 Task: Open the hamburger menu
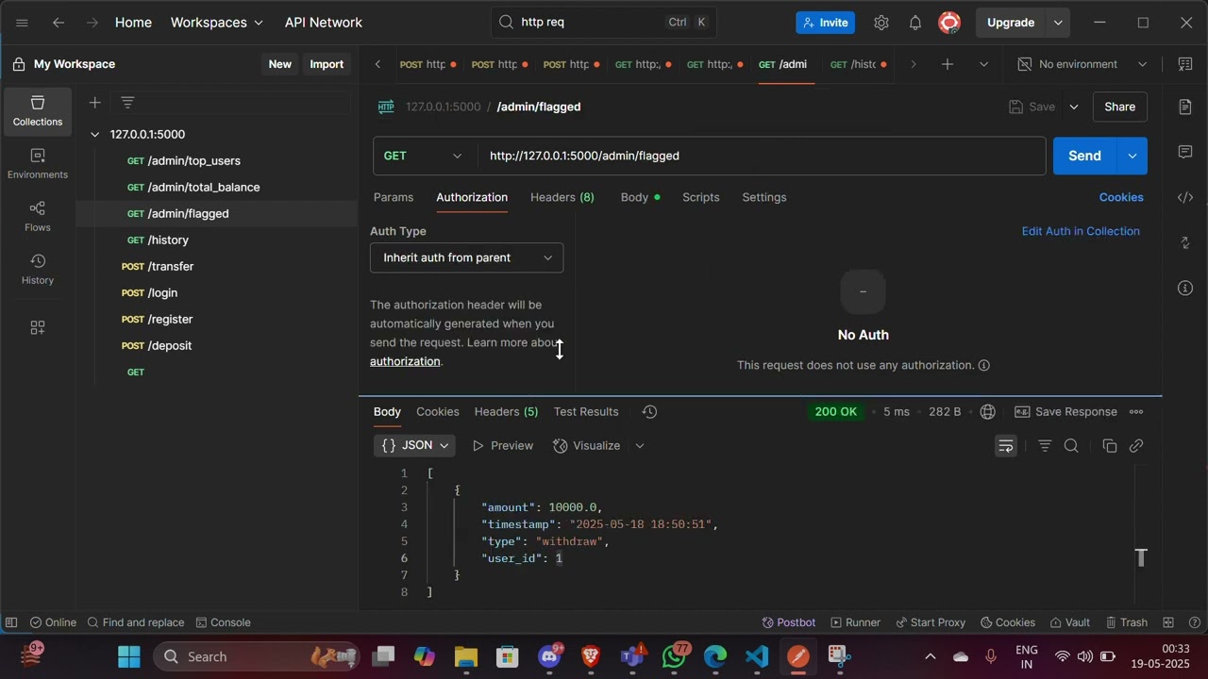22,23
